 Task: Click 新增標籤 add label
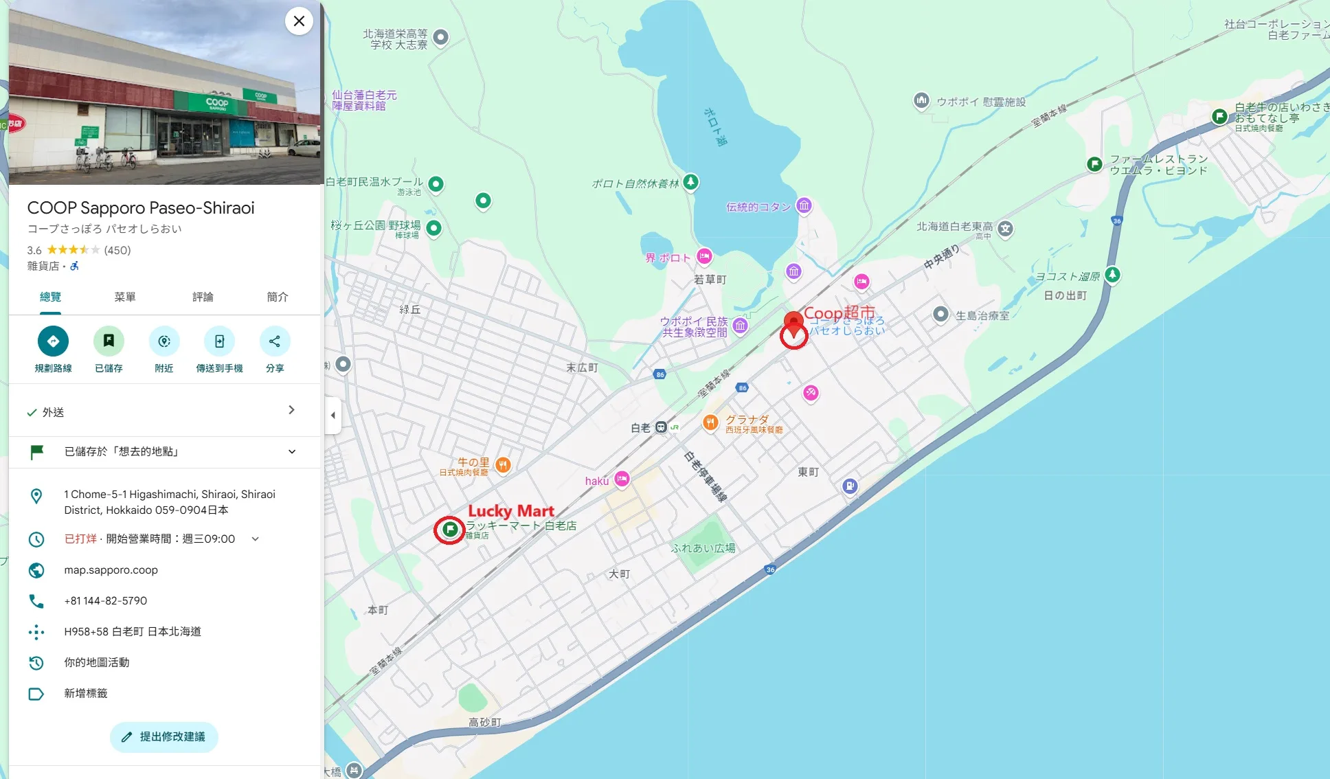click(86, 693)
